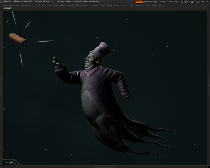Open the Transform menu

[x=139, y=5]
